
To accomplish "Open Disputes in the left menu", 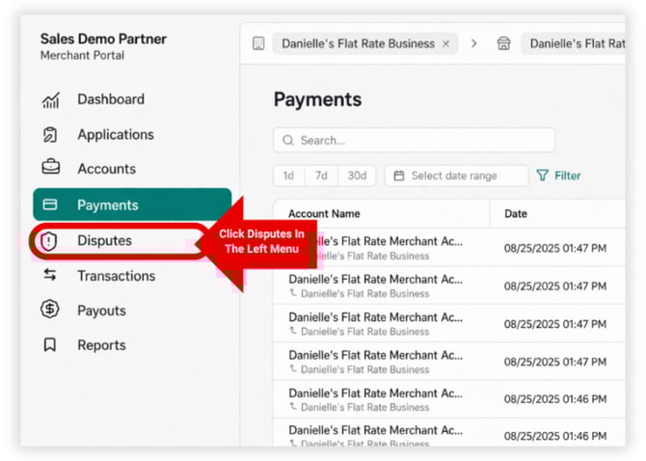I will [105, 241].
